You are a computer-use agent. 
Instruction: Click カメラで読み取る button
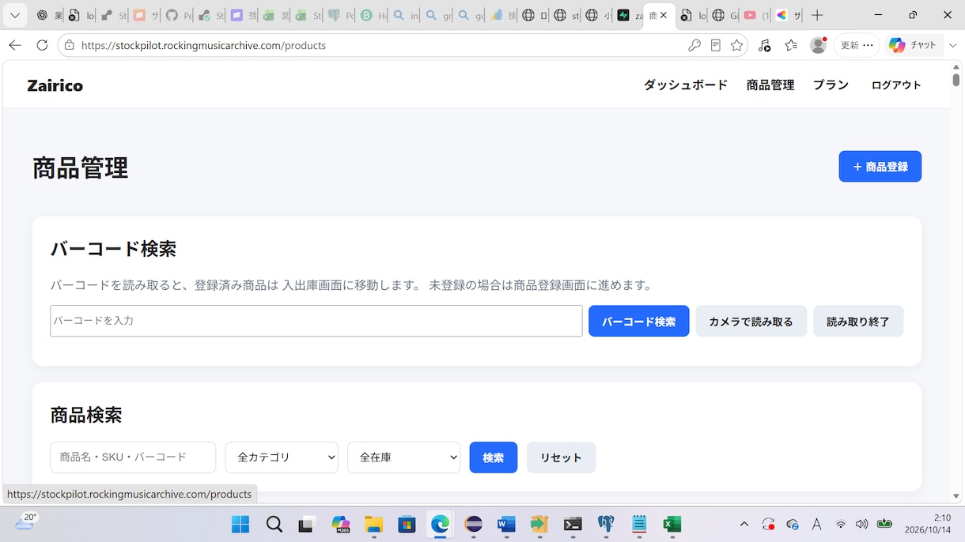(751, 322)
